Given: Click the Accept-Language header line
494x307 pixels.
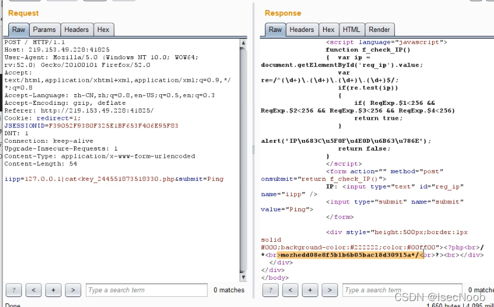Looking at the screenshot, I should click(x=110, y=95).
